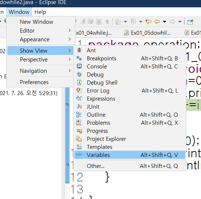
Task: Click the closing brace on line 12
Action: tap(107, 177)
